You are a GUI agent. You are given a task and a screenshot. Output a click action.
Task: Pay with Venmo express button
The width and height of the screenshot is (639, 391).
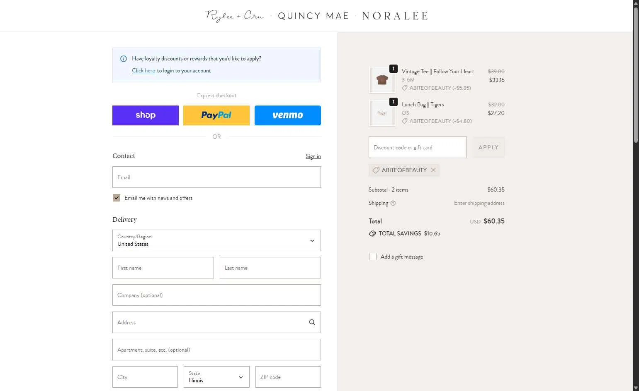pos(288,115)
